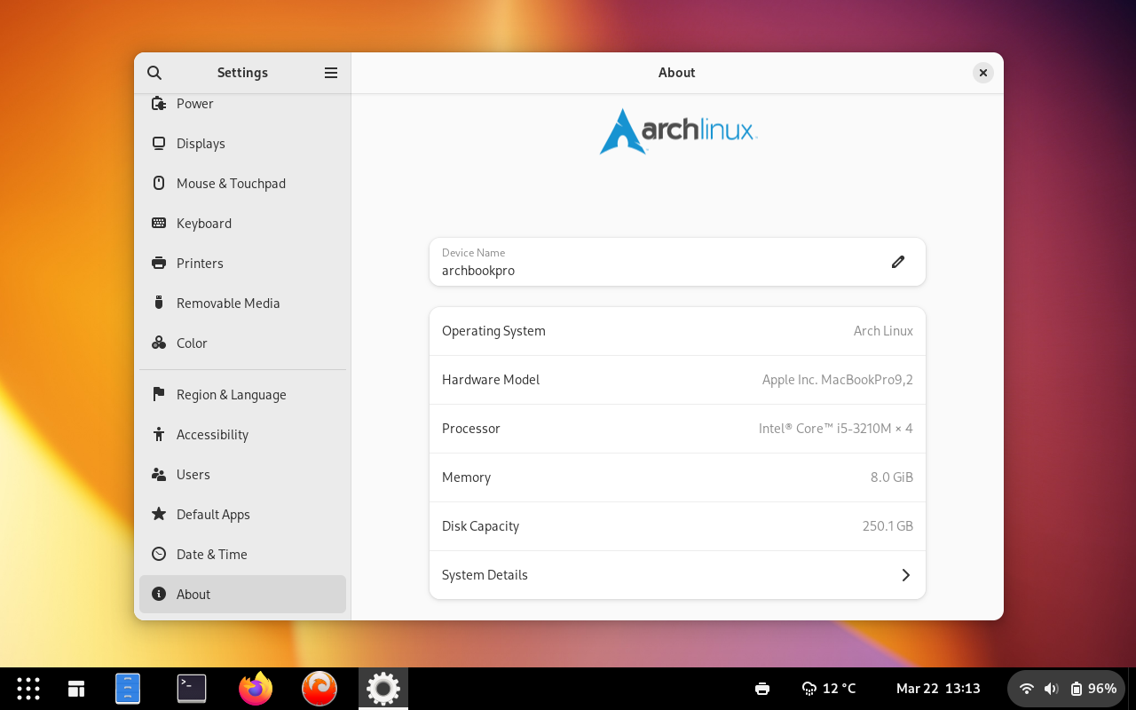Open the clock calendar showing Mar 22

(938, 689)
